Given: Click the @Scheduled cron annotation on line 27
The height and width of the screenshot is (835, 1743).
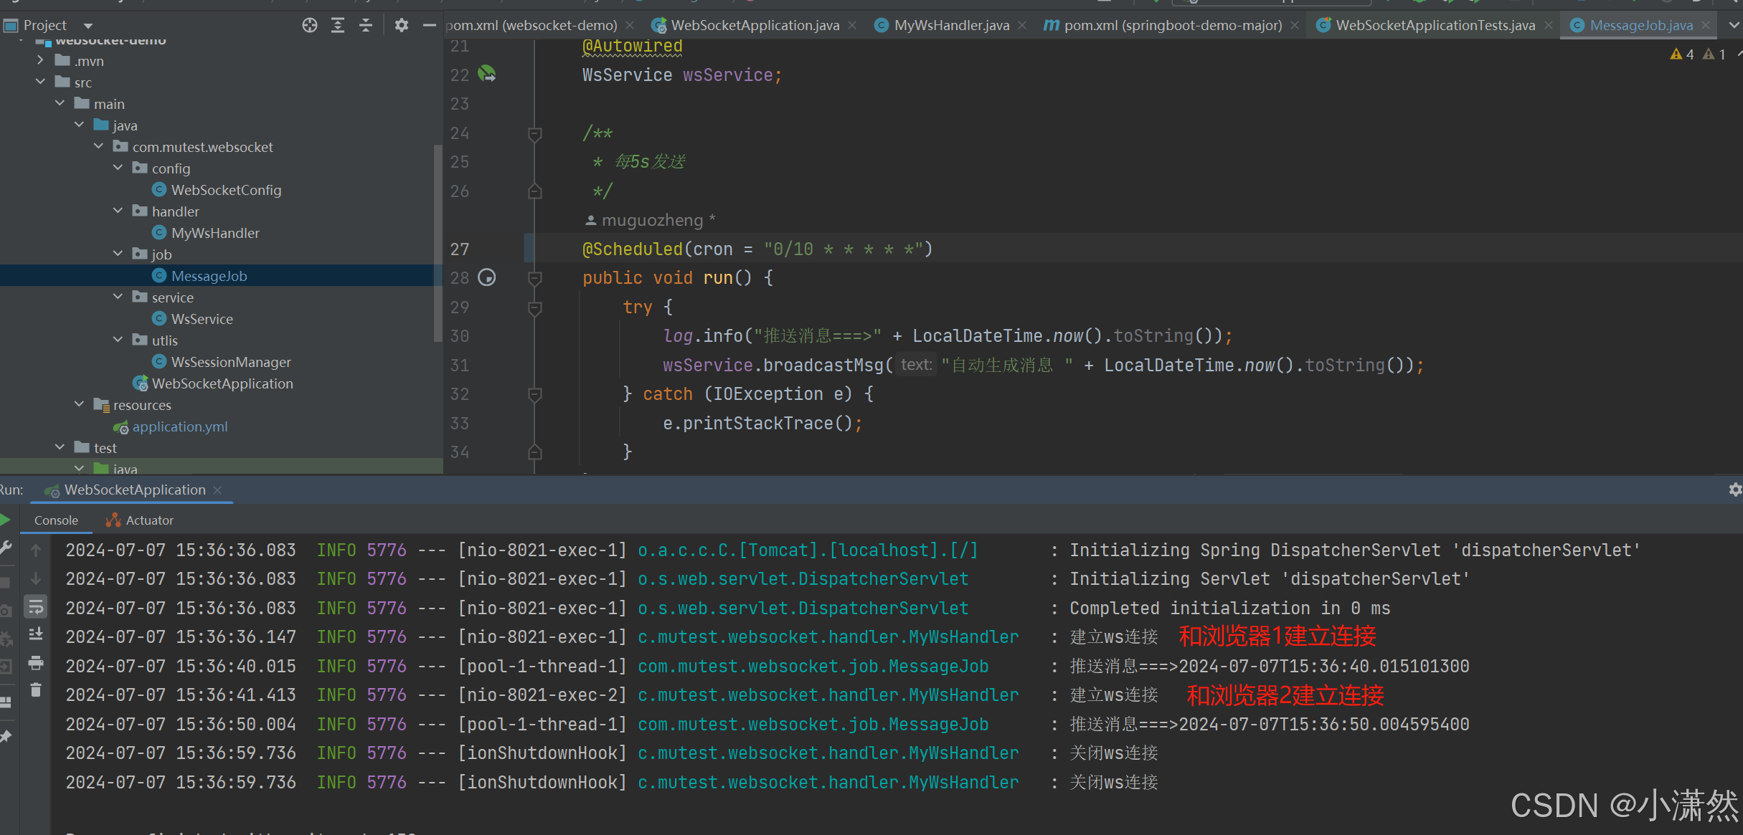Looking at the screenshot, I should [x=757, y=249].
